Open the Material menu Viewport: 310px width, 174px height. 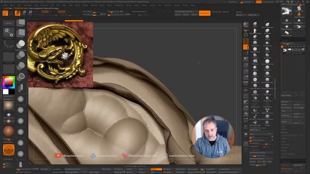(93, 5)
